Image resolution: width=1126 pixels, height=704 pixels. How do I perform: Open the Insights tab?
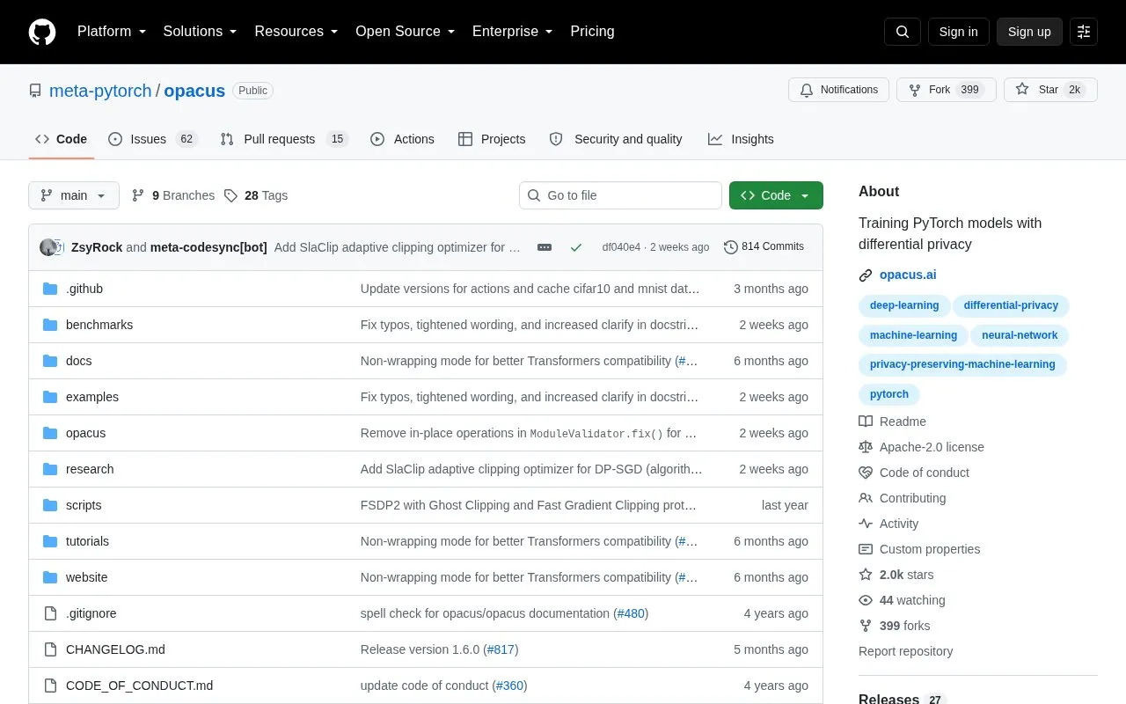click(741, 139)
